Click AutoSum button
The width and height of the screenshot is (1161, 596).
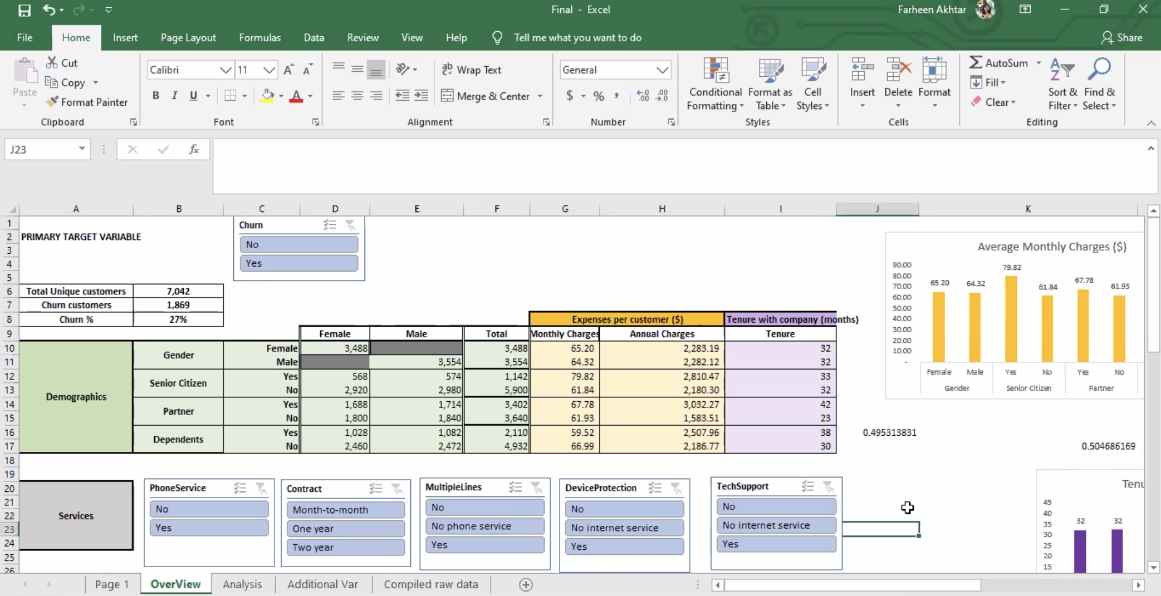point(999,63)
